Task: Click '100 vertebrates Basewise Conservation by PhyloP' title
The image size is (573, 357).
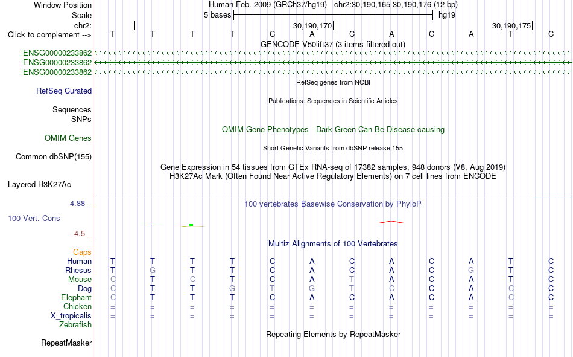Action: pos(333,204)
